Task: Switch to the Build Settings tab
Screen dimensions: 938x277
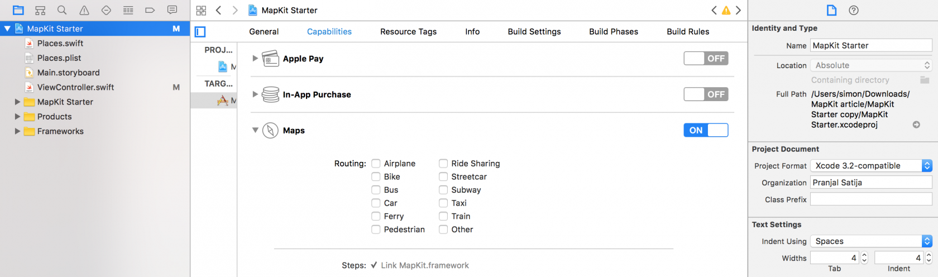Action: pos(534,32)
